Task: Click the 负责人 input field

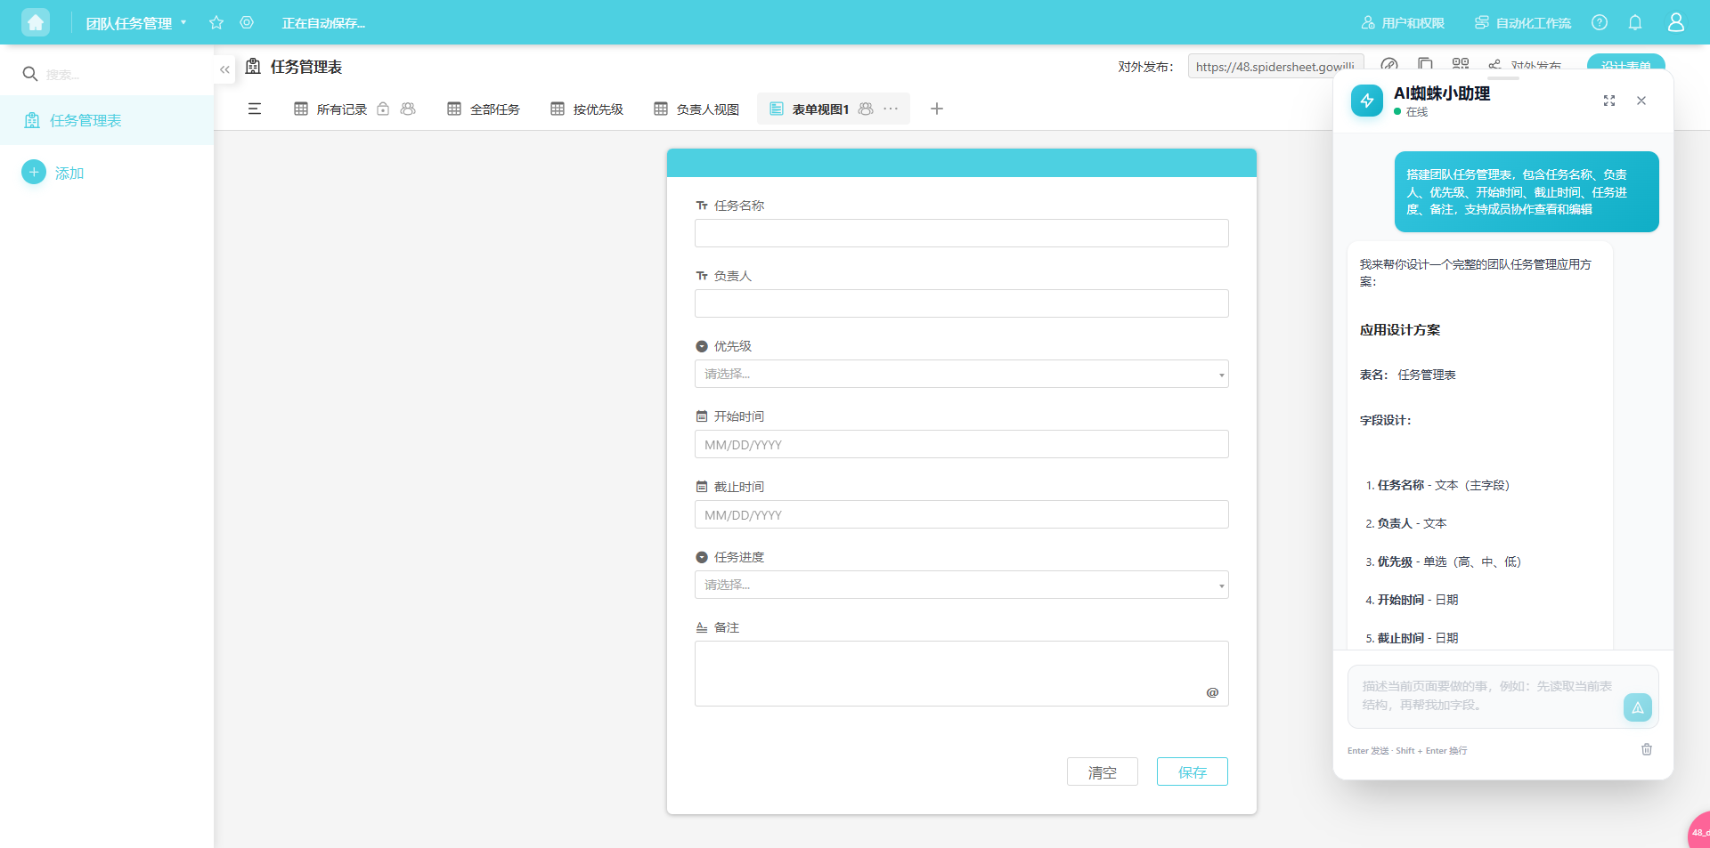Action: (x=962, y=303)
